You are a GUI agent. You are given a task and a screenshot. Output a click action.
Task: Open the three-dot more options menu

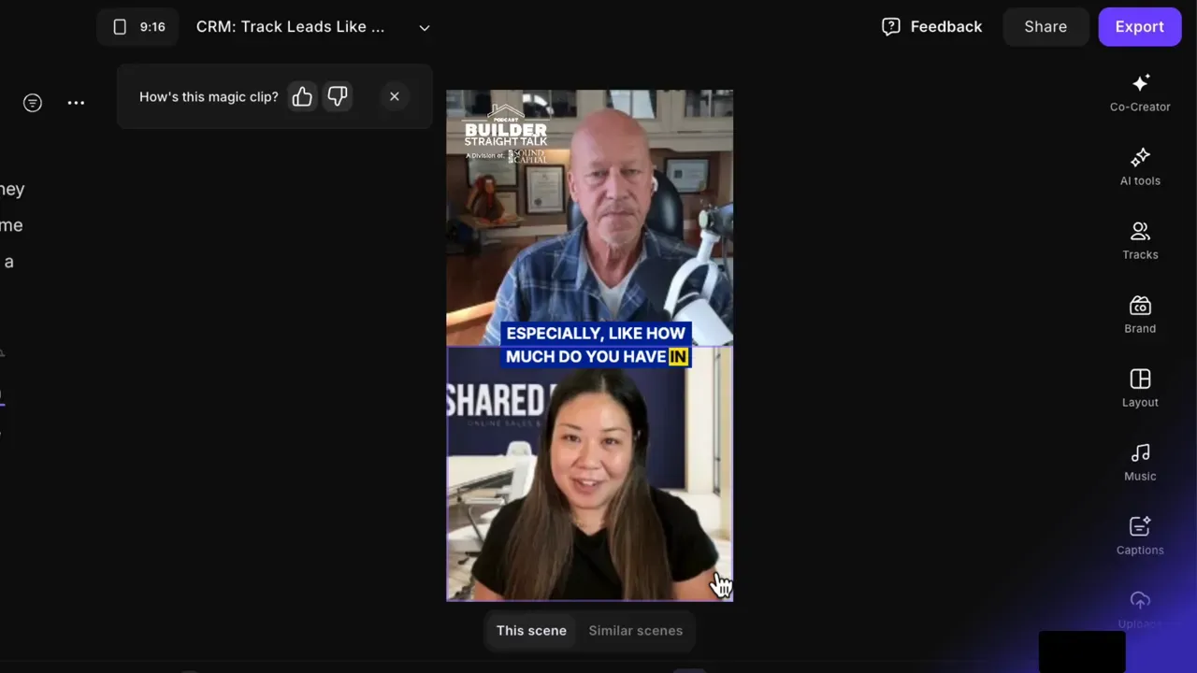[x=77, y=103]
